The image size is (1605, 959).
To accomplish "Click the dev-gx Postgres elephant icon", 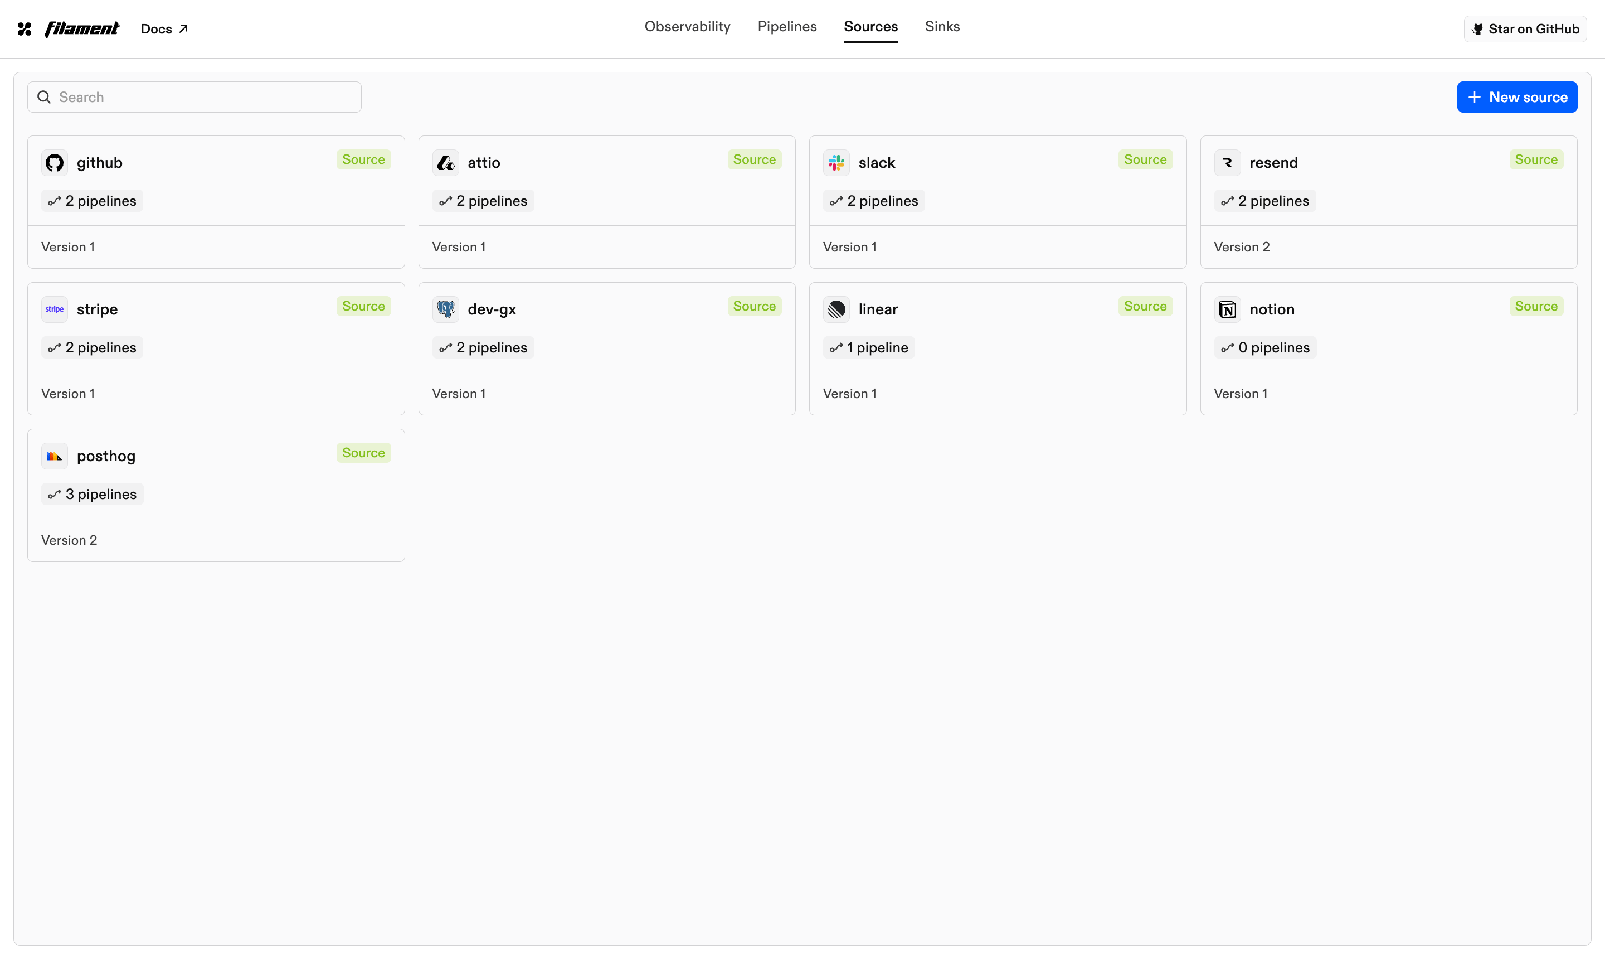I will click(446, 309).
